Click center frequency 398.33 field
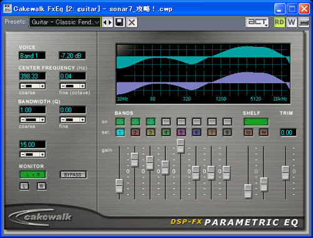This screenshot has height=238, width=313. pyautogui.click(x=32, y=76)
